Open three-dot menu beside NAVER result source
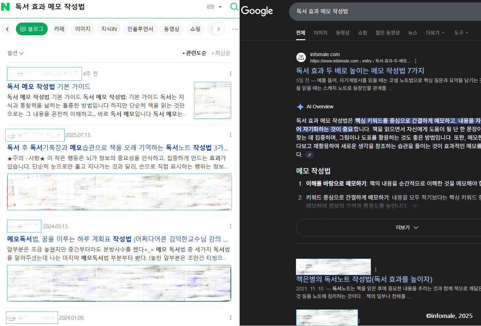This screenshot has height=326, width=481. (375, 270)
